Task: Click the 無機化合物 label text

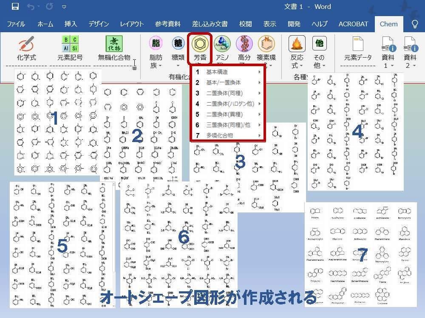Action: pos(114,57)
